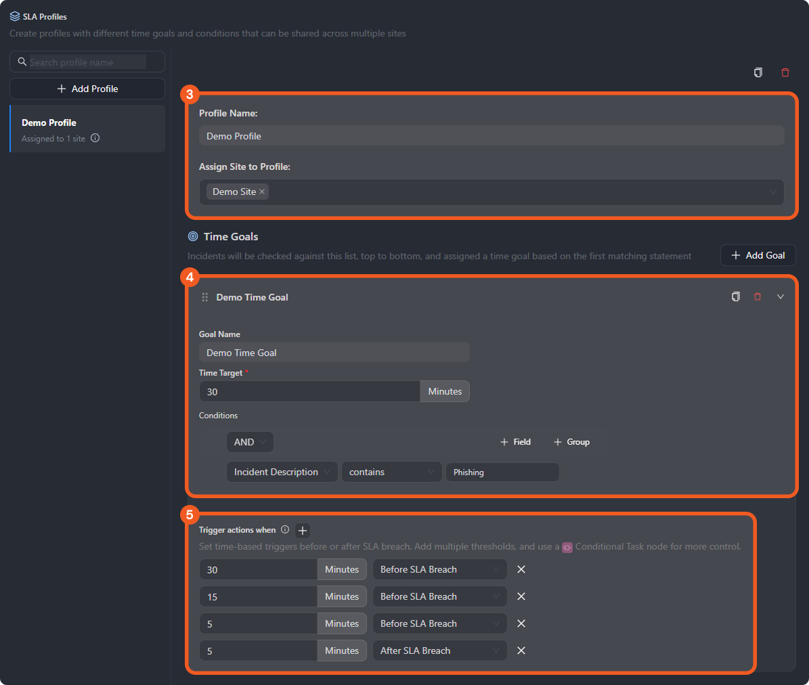The width and height of the screenshot is (809, 685).
Task: Duplicate the Demo Time Goal
Action: 736,296
